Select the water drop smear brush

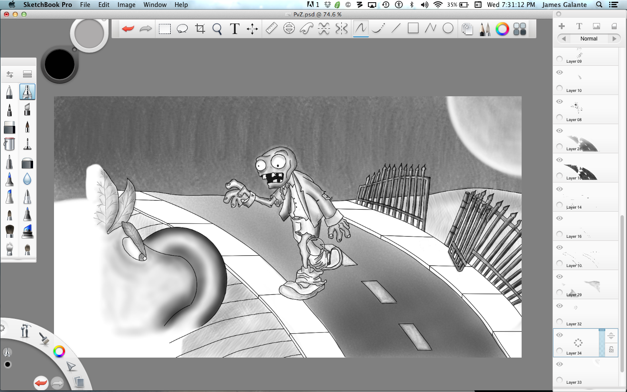point(27,179)
